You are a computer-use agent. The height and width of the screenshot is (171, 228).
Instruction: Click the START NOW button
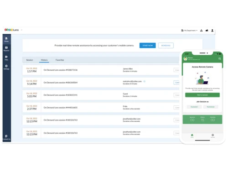148,46
